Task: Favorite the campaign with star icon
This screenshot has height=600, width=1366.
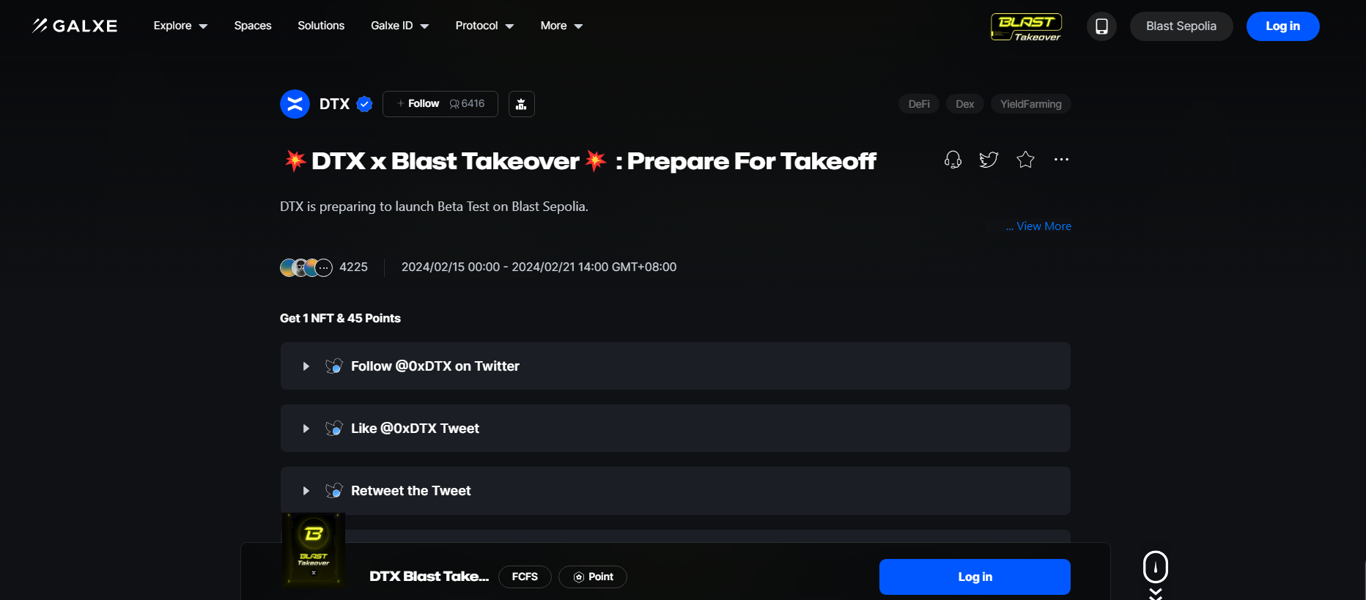Action: (x=1025, y=160)
